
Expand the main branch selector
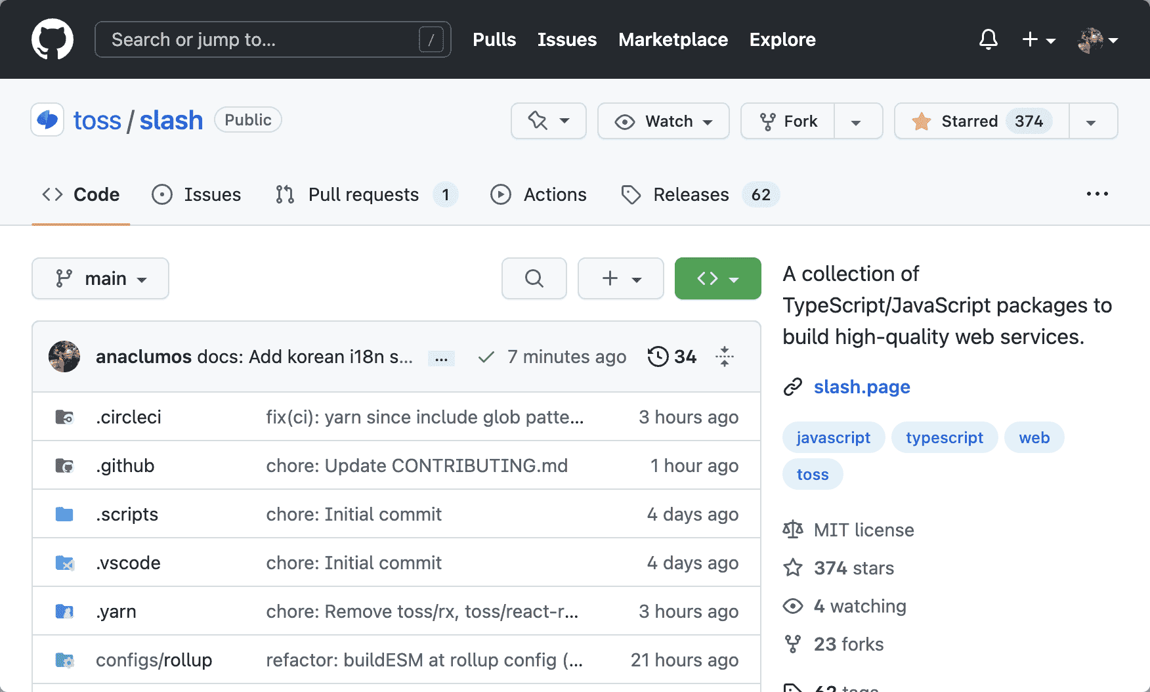pyautogui.click(x=100, y=278)
